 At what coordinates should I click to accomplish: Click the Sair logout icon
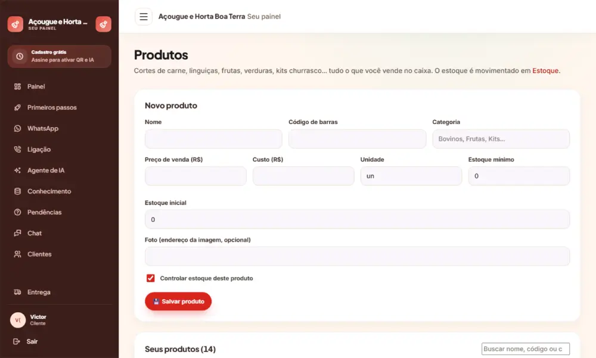tap(16, 342)
